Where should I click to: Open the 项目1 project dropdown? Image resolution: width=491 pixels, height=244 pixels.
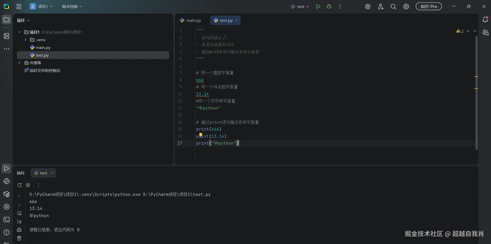(41, 7)
